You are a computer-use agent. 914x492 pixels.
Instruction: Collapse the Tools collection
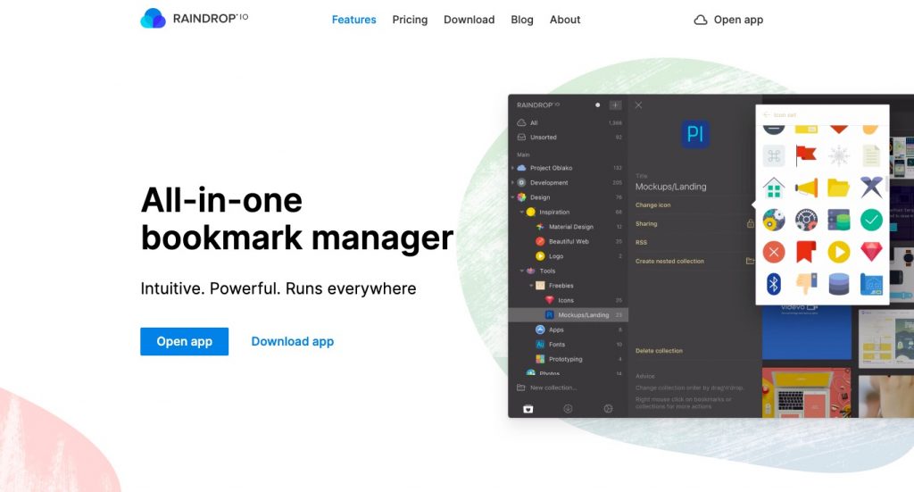tap(521, 271)
